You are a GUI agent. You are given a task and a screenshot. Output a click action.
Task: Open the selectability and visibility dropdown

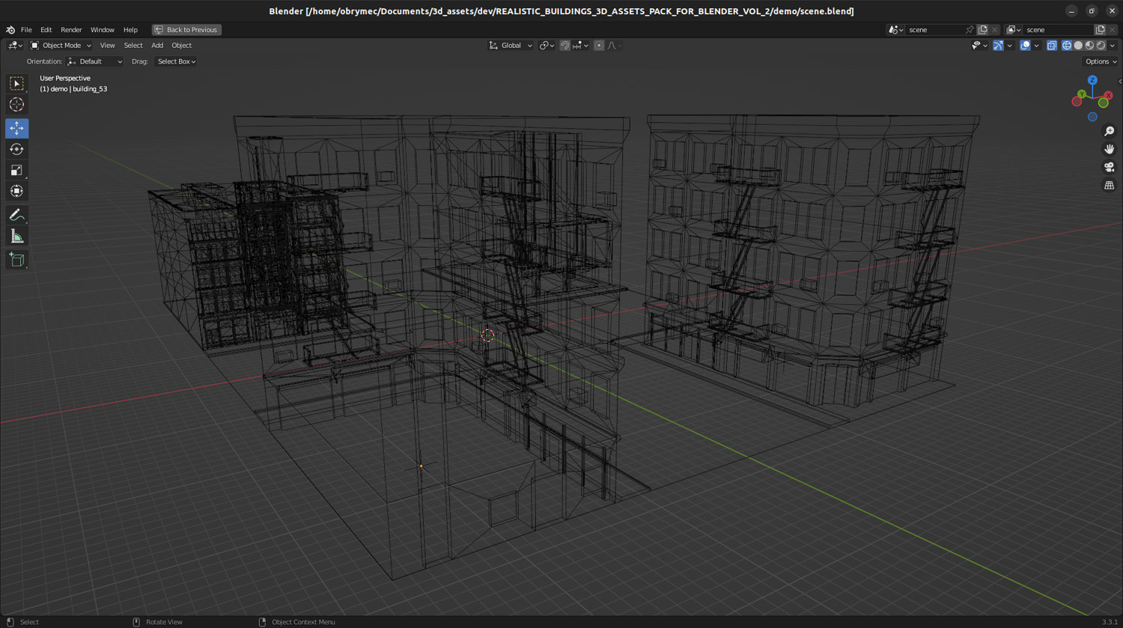[979, 46]
